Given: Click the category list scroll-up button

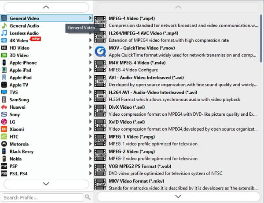Looking at the screenshot, I should (x=46, y=7).
